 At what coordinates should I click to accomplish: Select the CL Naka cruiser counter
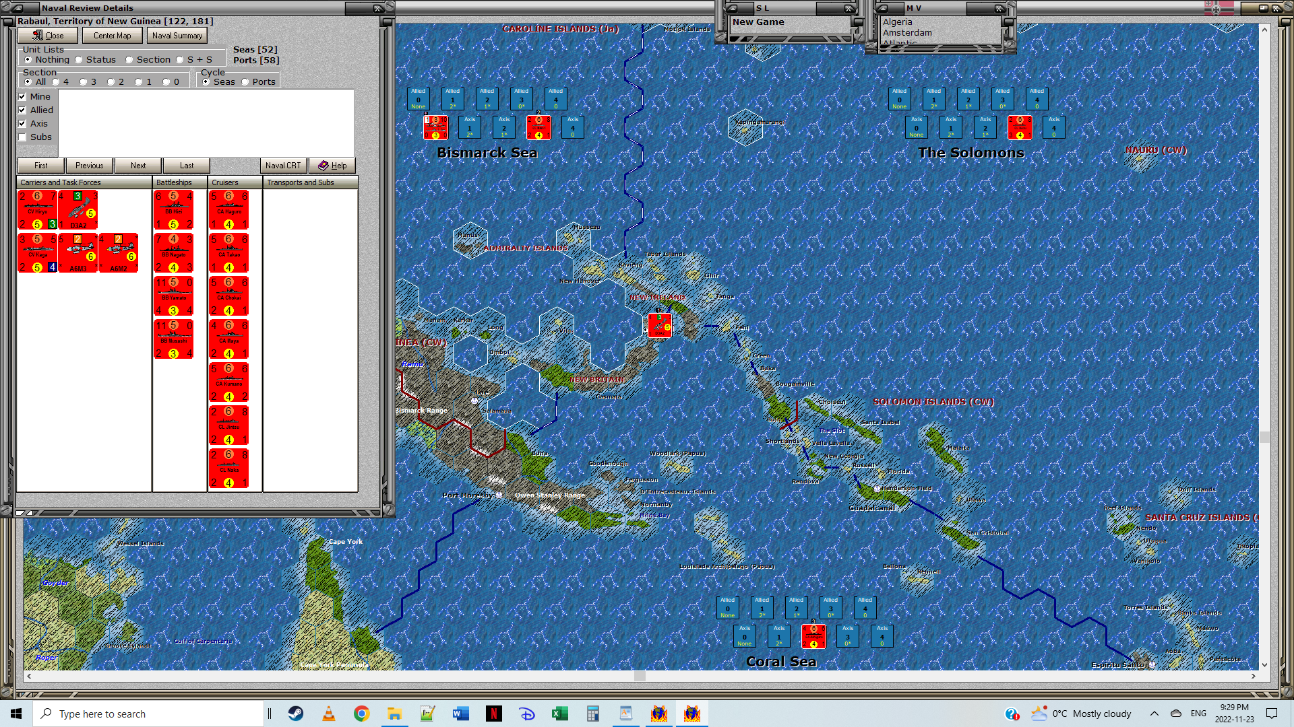tap(228, 469)
